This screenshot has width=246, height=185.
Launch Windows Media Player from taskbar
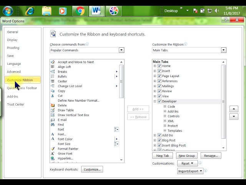click(x=63, y=11)
